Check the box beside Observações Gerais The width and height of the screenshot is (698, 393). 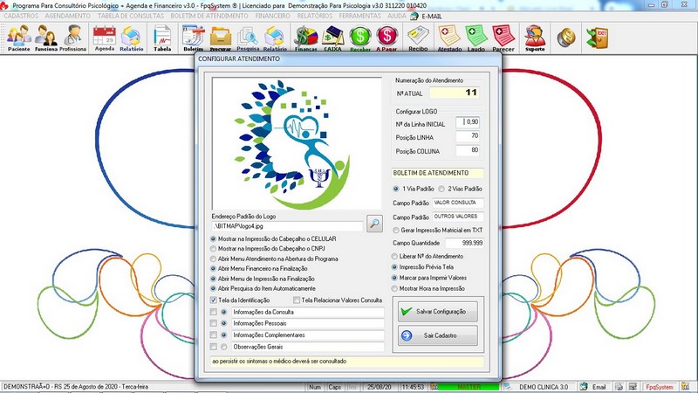click(214, 347)
